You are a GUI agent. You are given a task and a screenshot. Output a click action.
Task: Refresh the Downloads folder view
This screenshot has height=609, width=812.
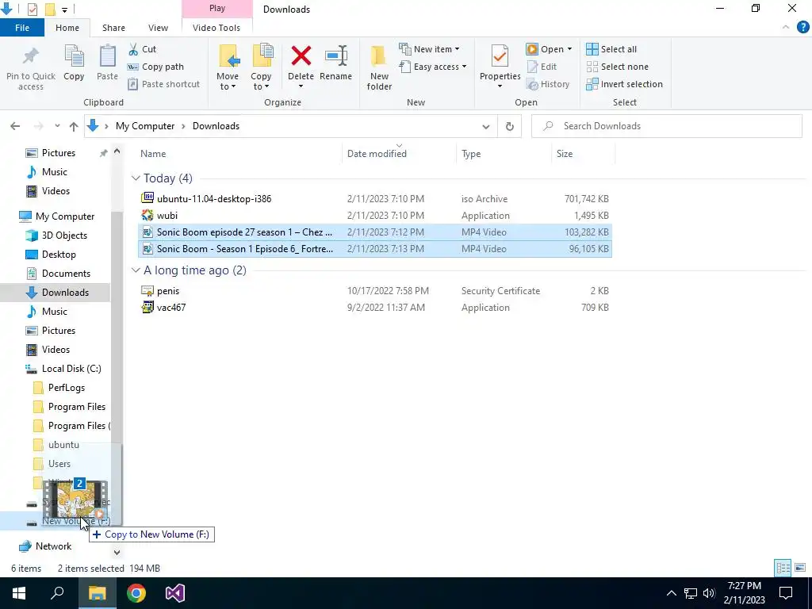pos(510,126)
